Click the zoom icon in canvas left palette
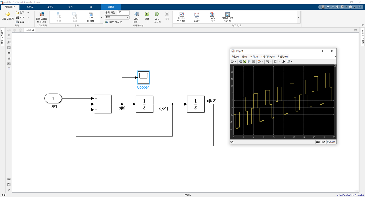This screenshot has height=197, width=365. click(9, 43)
